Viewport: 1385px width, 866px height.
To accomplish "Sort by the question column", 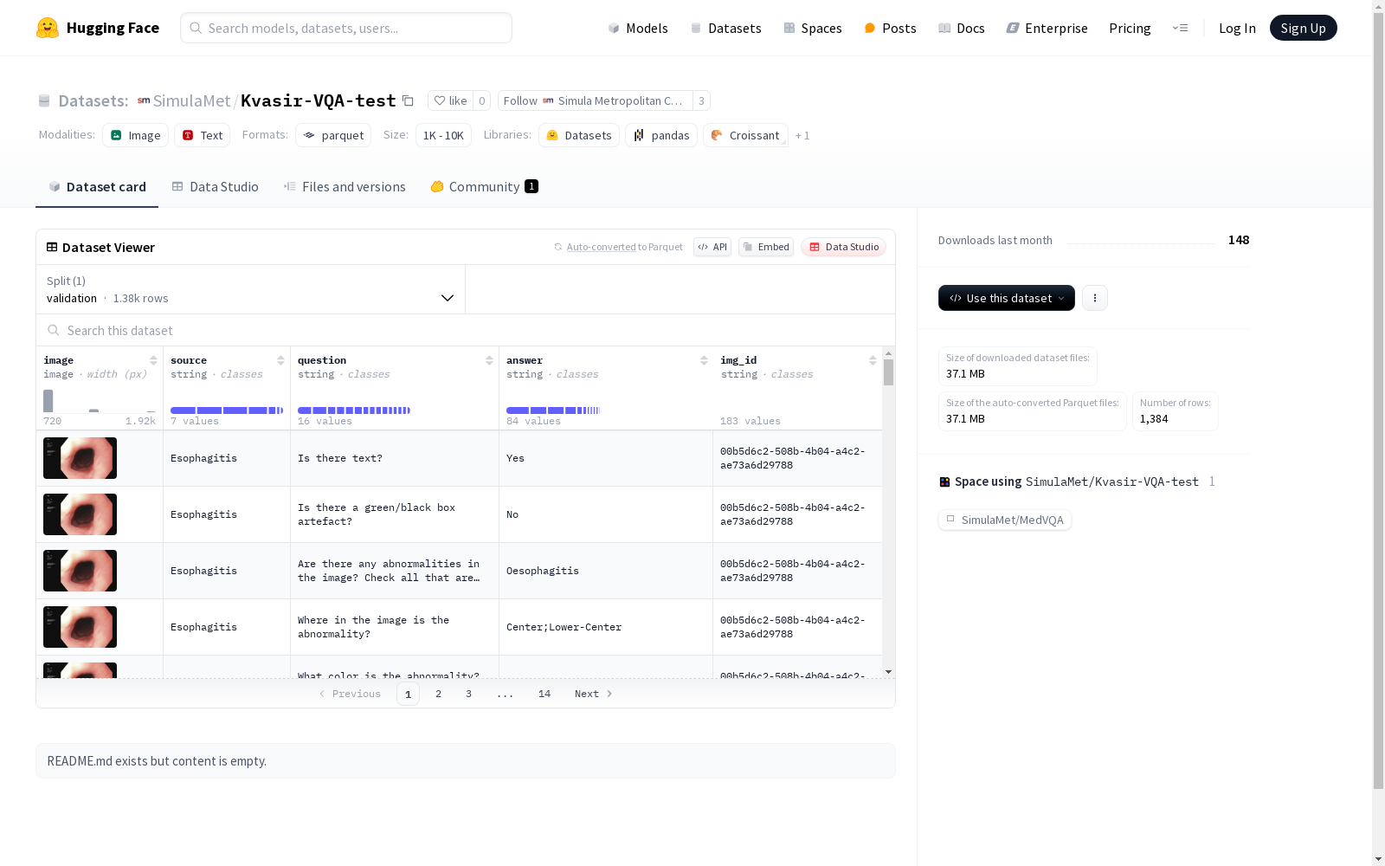I will pyautogui.click(x=489, y=360).
